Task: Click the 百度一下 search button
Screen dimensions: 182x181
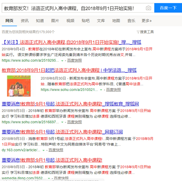Action: click(168, 8)
